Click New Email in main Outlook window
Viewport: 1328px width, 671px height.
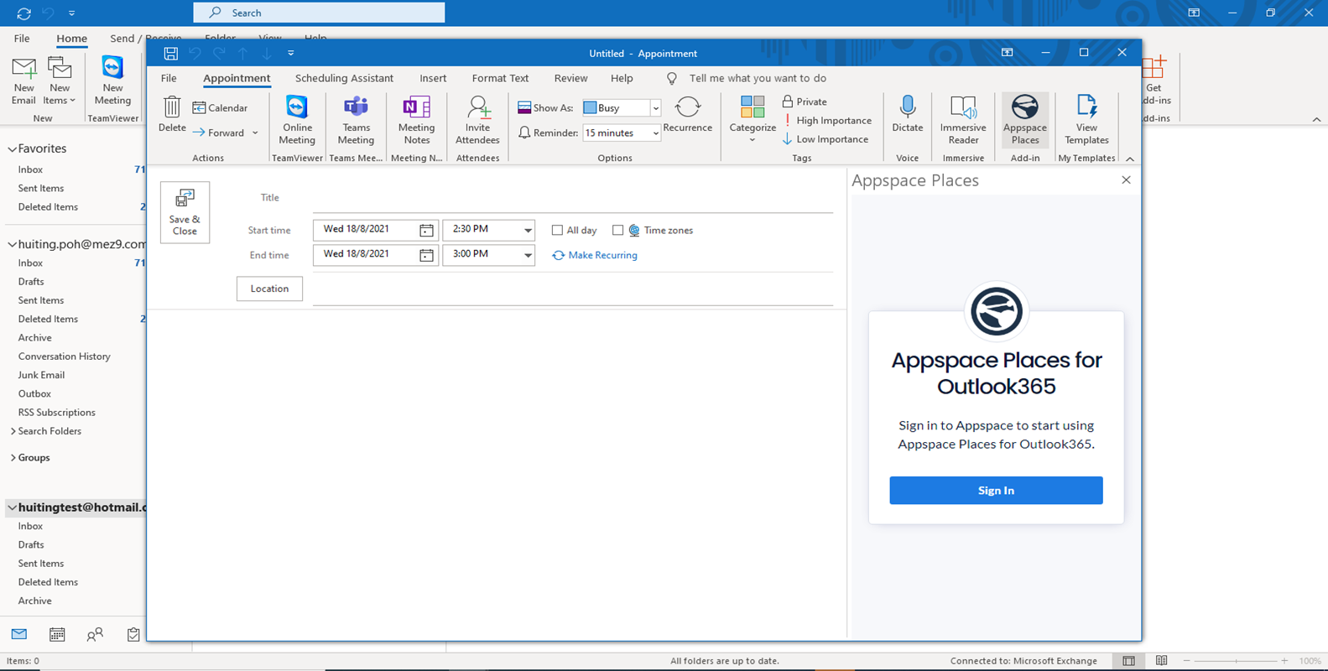(23, 81)
